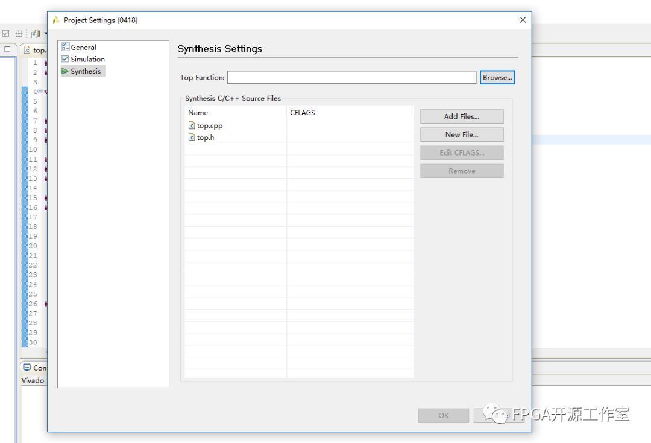Click the New File... button
The height and width of the screenshot is (443, 651).
tap(462, 134)
